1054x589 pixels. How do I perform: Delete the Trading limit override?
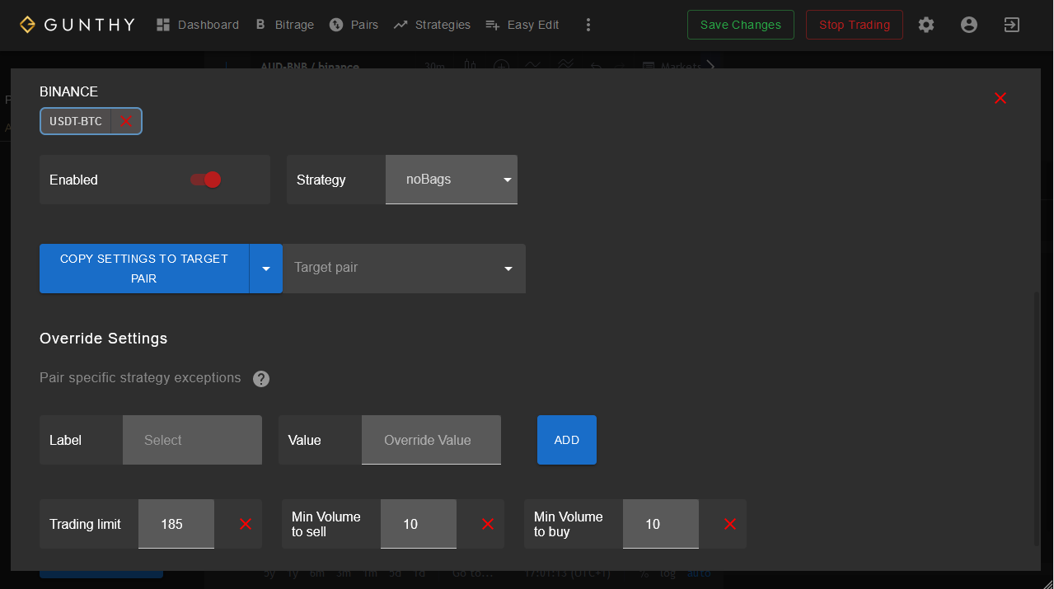(246, 524)
